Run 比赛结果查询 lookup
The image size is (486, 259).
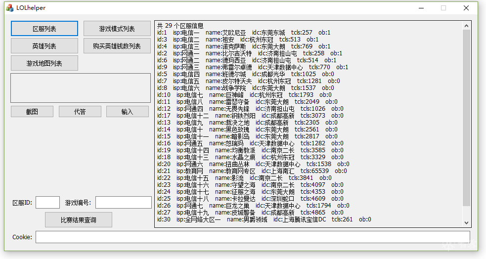[79, 220]
